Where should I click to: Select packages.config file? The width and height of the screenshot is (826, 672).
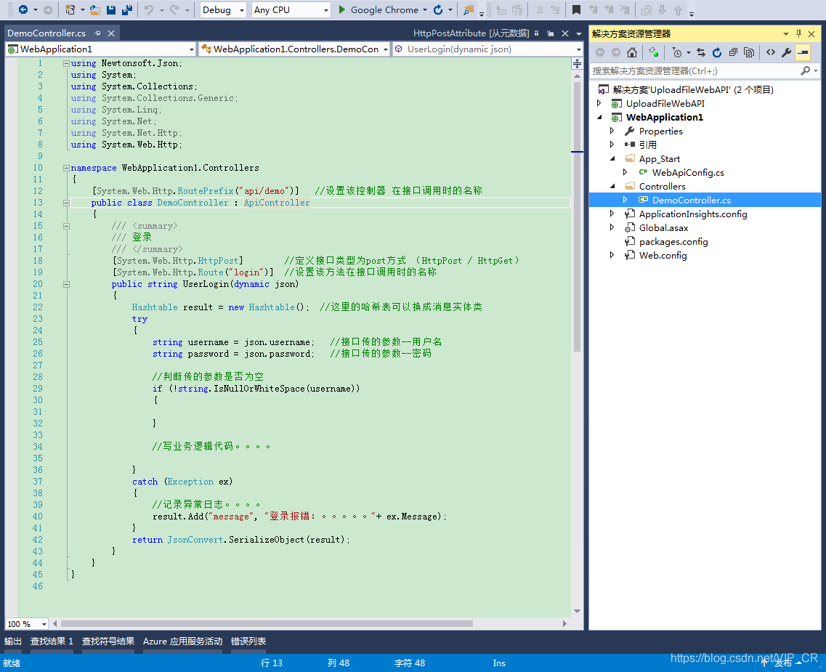[673, 242]
